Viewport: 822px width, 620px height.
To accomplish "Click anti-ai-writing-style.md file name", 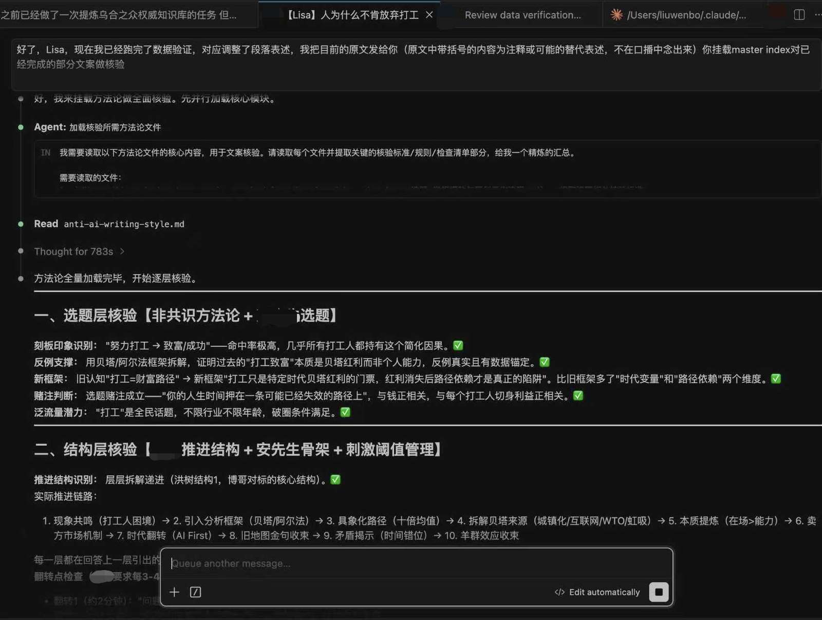I will [x=124, y=224].
